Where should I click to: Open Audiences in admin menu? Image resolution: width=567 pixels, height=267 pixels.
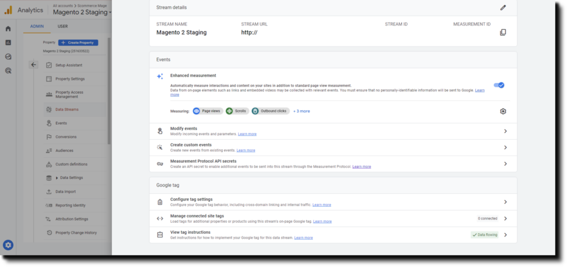[64, 151]
